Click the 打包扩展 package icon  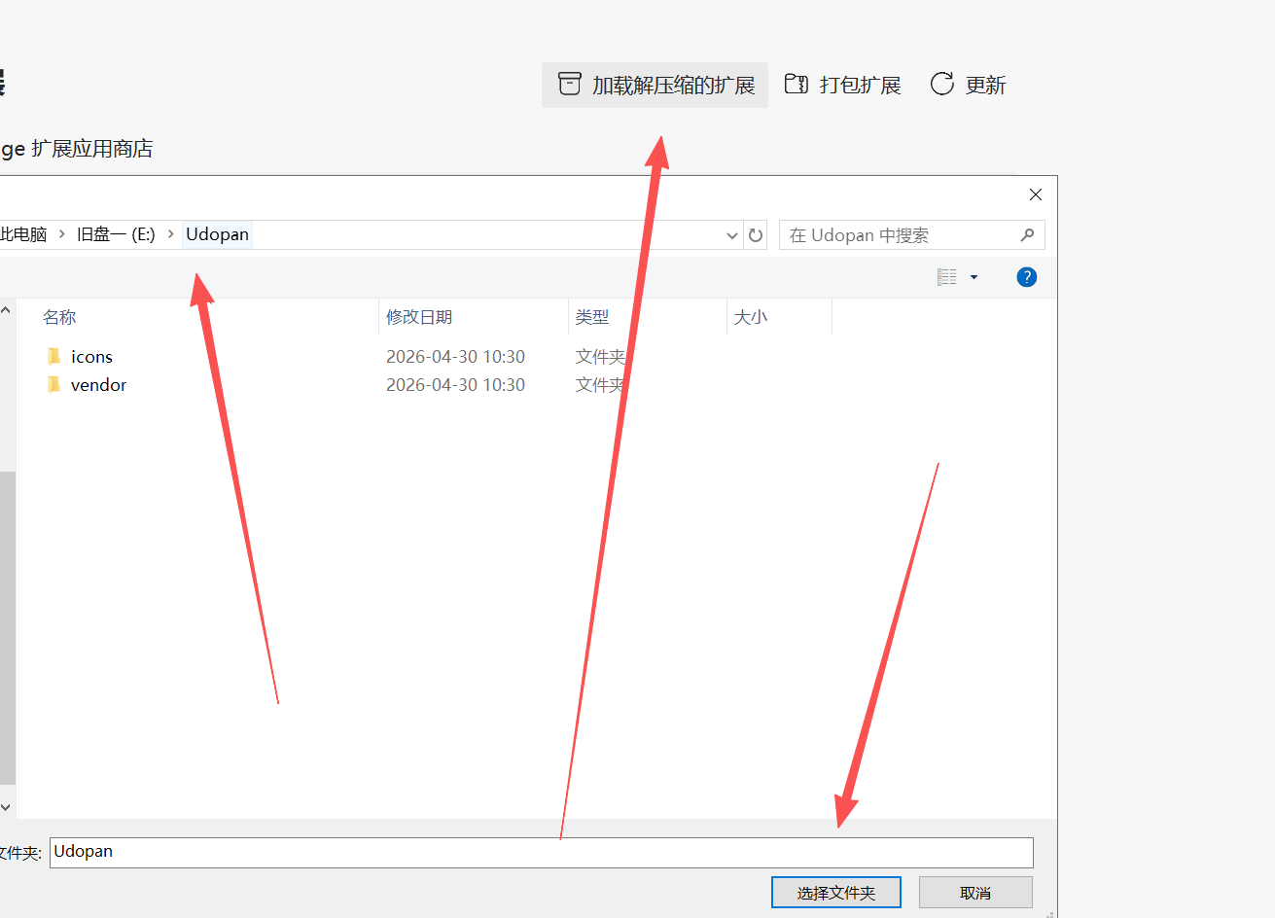coord(797,85)
